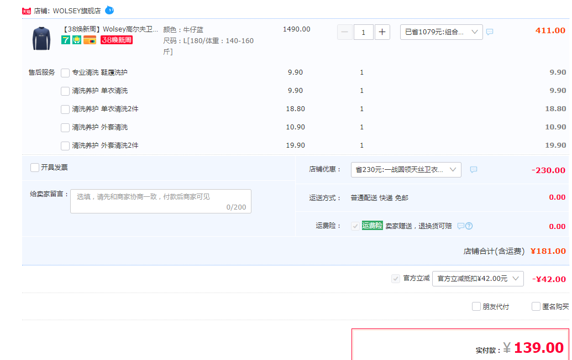This screenshot has width=572, height=360.
Task: Expand the 已省1079元:组合 discount dropdown
Action: point(442,32)
